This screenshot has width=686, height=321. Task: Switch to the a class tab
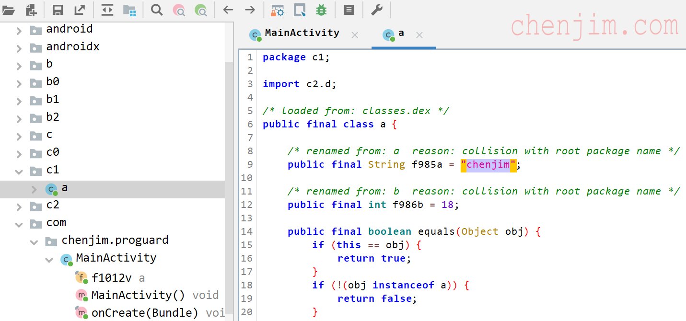click(x=401, y=33)
